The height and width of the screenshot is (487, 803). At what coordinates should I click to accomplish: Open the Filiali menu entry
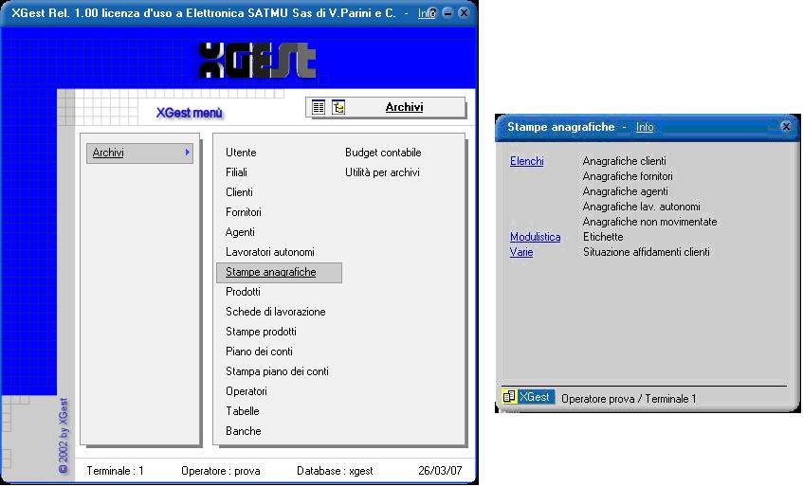pyautogui.click(x=236, y=172)
